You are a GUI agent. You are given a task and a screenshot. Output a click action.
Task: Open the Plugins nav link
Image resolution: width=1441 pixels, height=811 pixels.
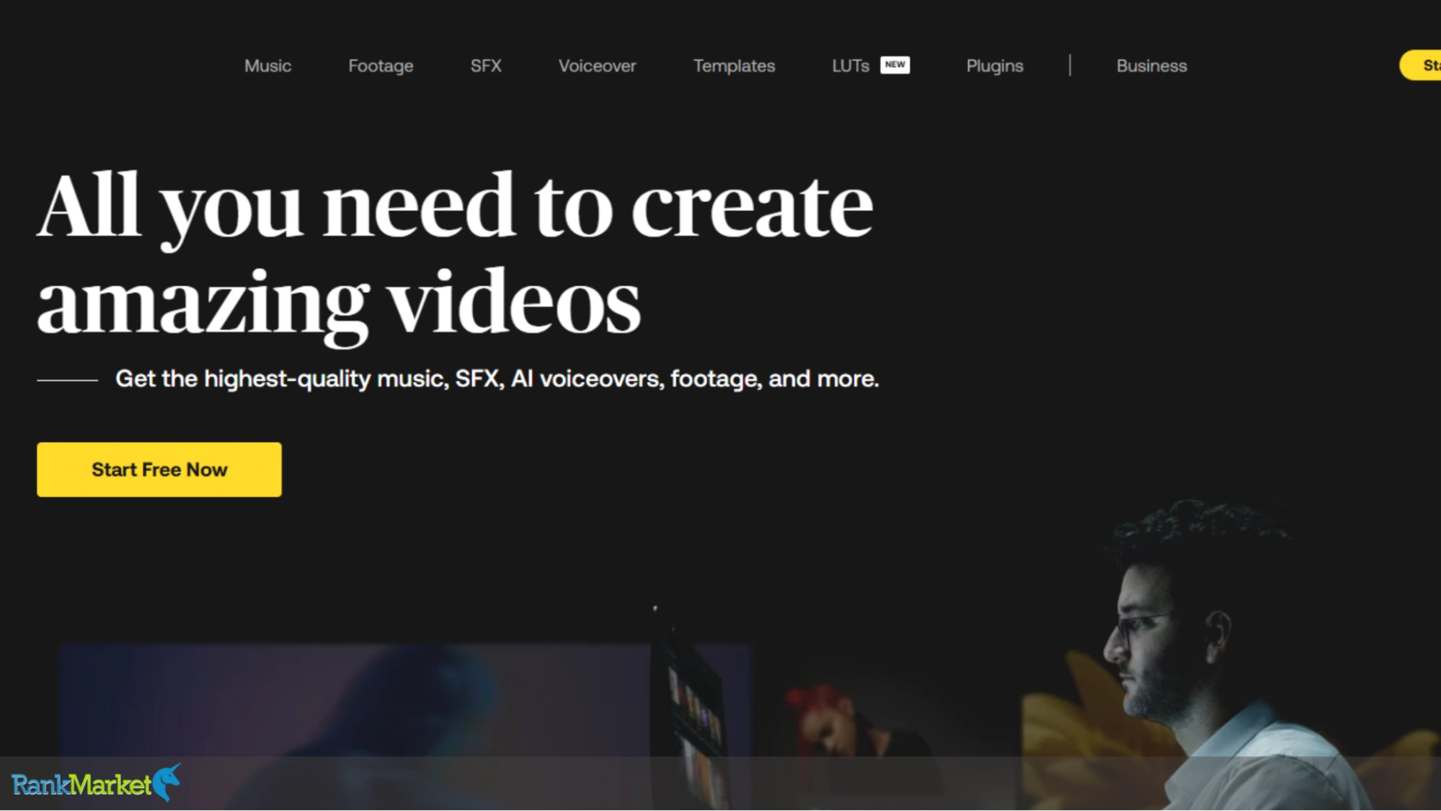coord(994,66)
